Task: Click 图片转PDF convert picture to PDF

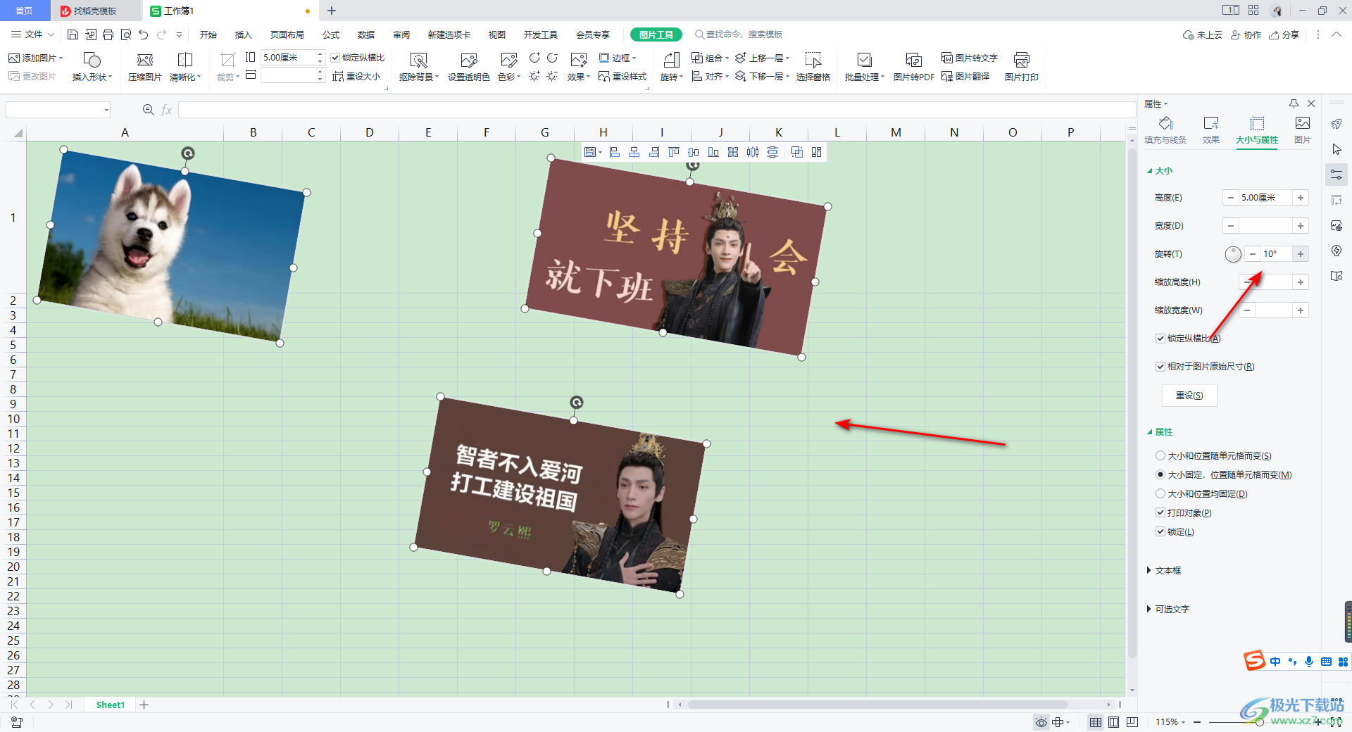Action: click(913, 67)
